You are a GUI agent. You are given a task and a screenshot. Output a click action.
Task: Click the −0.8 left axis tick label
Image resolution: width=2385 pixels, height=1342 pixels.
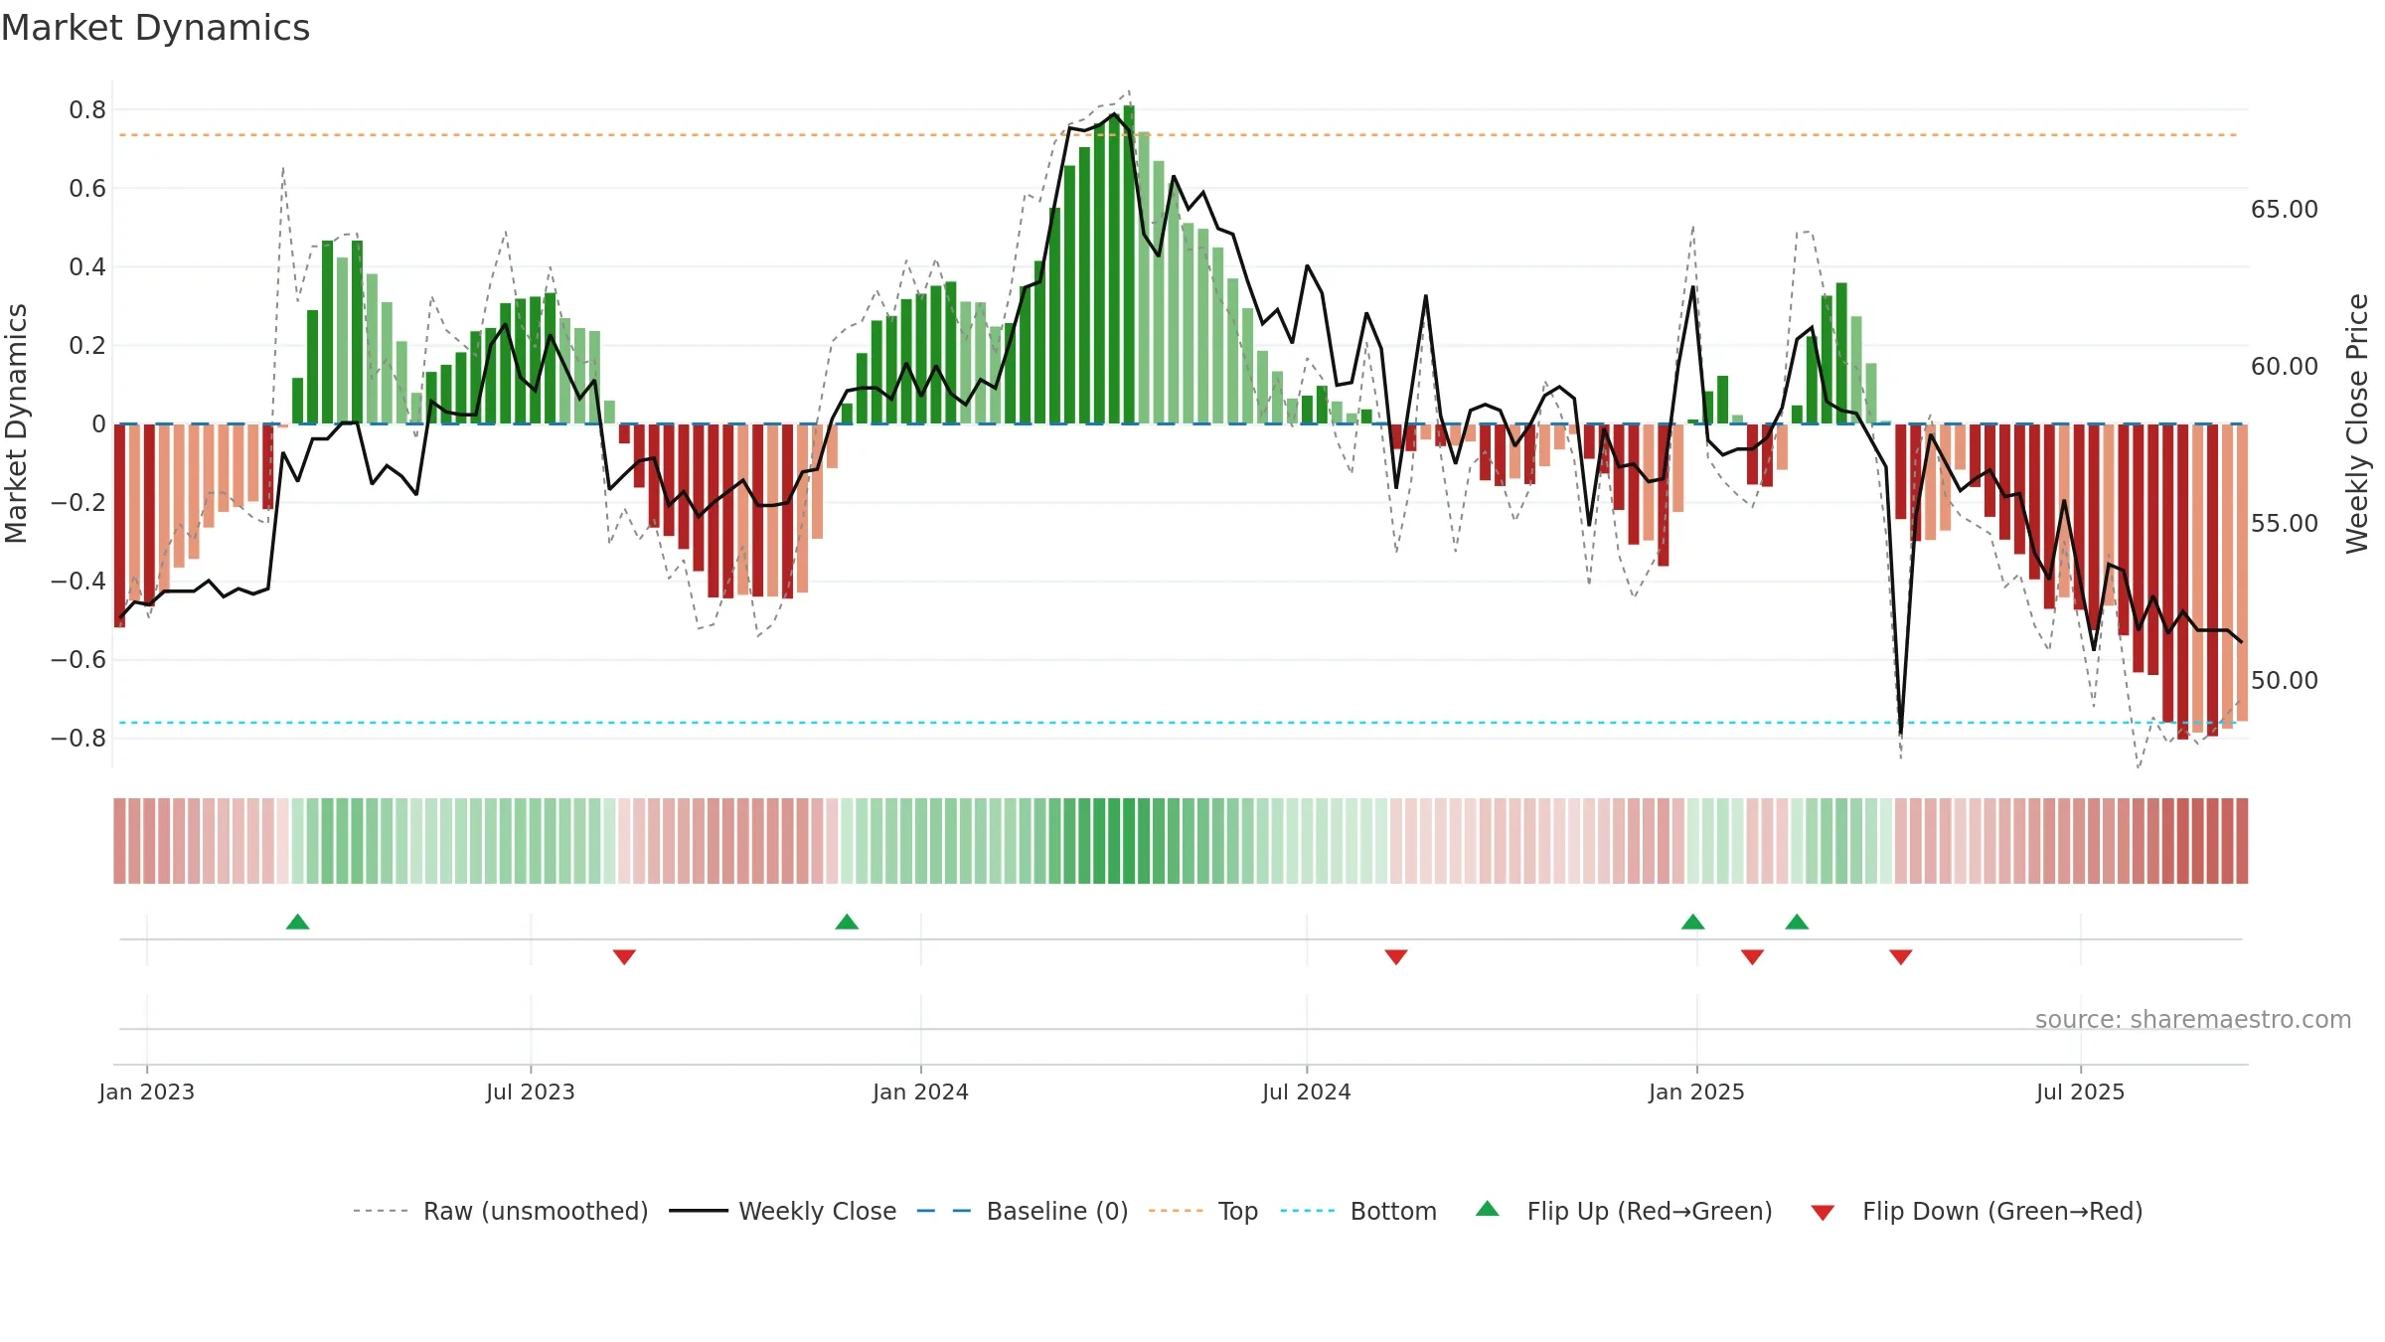pos(79,738)
